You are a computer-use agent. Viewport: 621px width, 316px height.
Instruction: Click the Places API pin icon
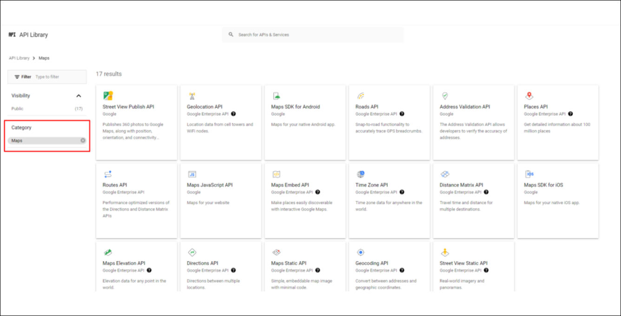click(529, 96)
